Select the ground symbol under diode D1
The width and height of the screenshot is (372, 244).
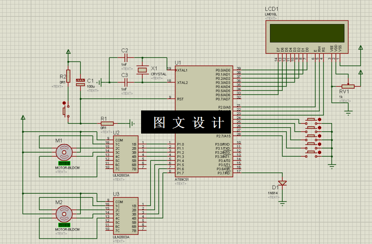click(282, 204)
